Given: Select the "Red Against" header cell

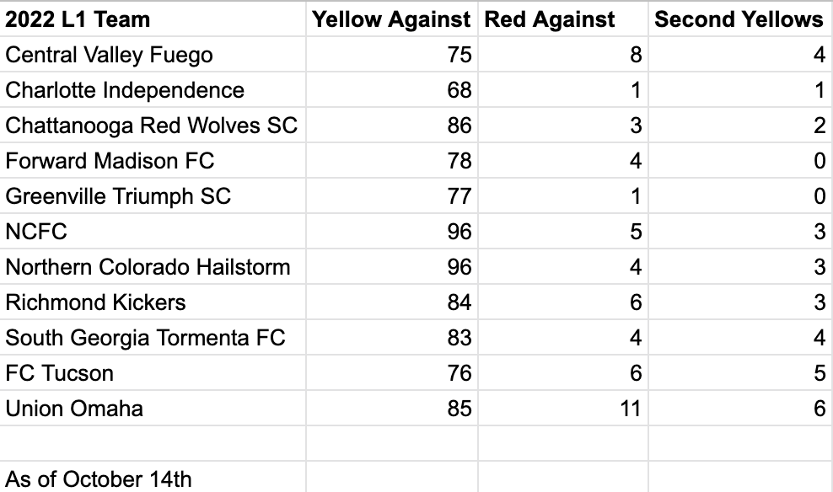Looking at the screenshot, I should (x=550, y=20).
